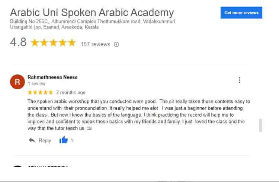Viewport: 279px width, 182px height.
Task: Click the partially visible next reviewer avatar
Action: click(x=17, y=166)
